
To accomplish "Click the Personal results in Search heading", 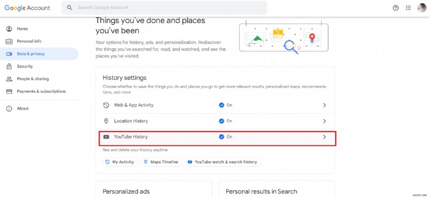I will [261, 191].
